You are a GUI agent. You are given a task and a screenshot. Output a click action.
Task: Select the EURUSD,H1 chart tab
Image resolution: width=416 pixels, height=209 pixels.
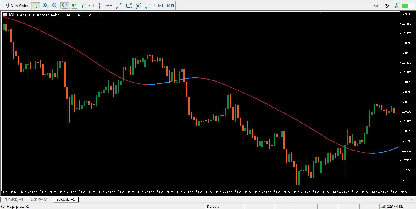(66, 200)
